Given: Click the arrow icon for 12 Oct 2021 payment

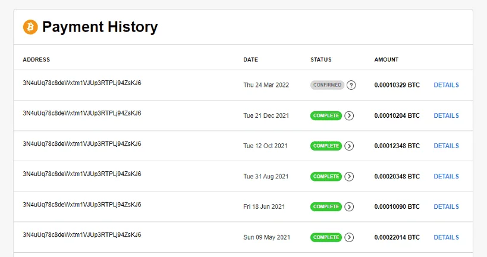Looking at the screenshot, I should click(349, 146).
